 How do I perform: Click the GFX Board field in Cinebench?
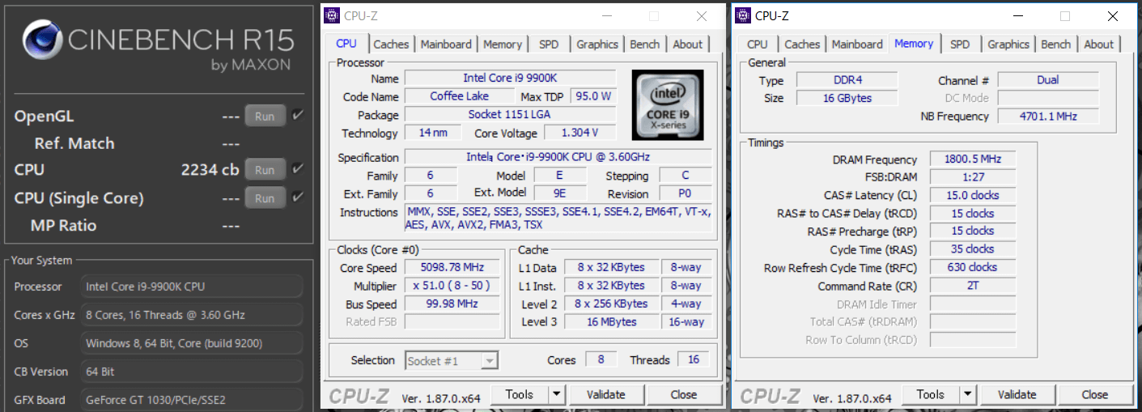tap(192, 399)
